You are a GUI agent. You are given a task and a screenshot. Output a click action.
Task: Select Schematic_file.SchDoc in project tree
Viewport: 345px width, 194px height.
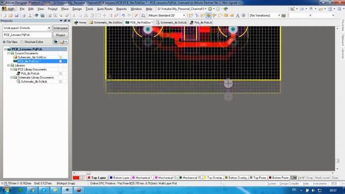(32, 57)
